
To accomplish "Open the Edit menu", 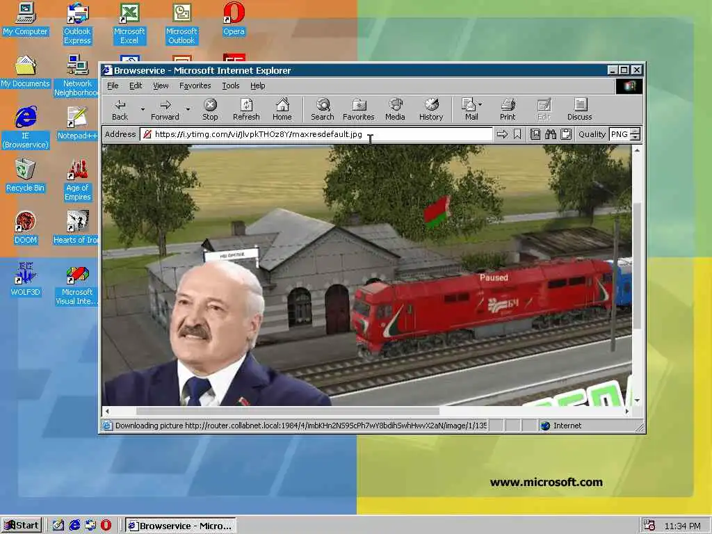I will pyautogui.click(x=136, y=86).
